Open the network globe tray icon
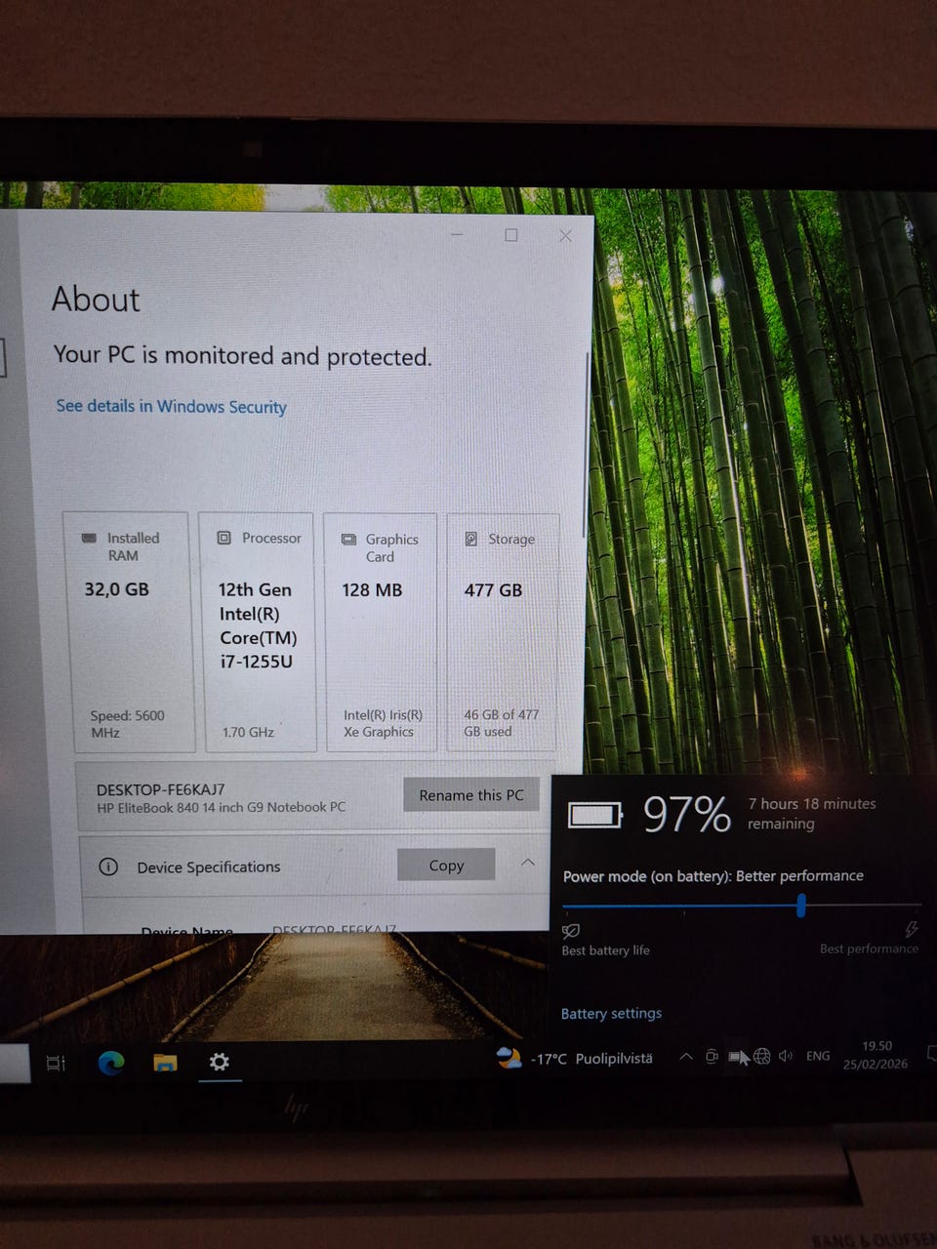This screenshot has width=937, height=1249. tap(762, 1056)
